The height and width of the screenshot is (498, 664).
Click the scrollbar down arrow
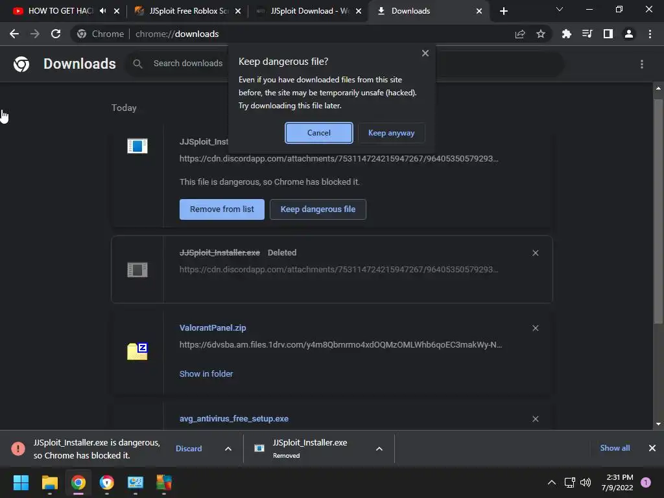(x=658, y=424)
